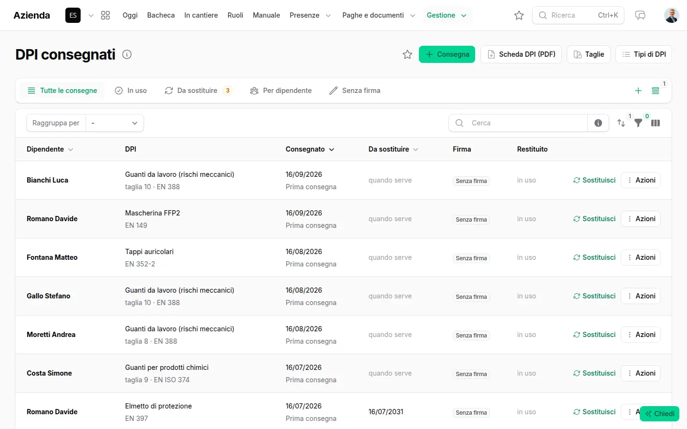This screenshot has width=687, height=429.
Task: Click the search info icon
Action: click(x=598, y=123)
